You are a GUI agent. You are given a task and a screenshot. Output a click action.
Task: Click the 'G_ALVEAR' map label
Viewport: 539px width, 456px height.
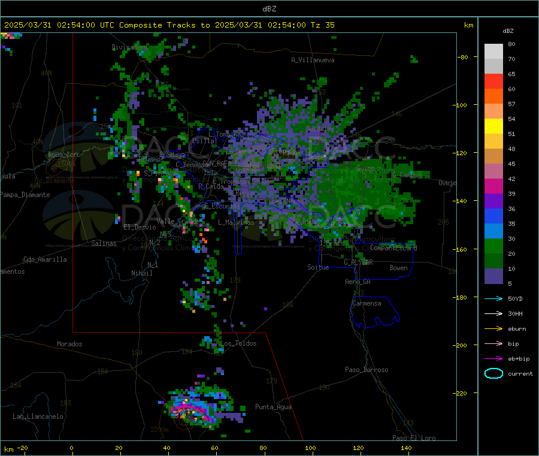(x=358, y=262)
